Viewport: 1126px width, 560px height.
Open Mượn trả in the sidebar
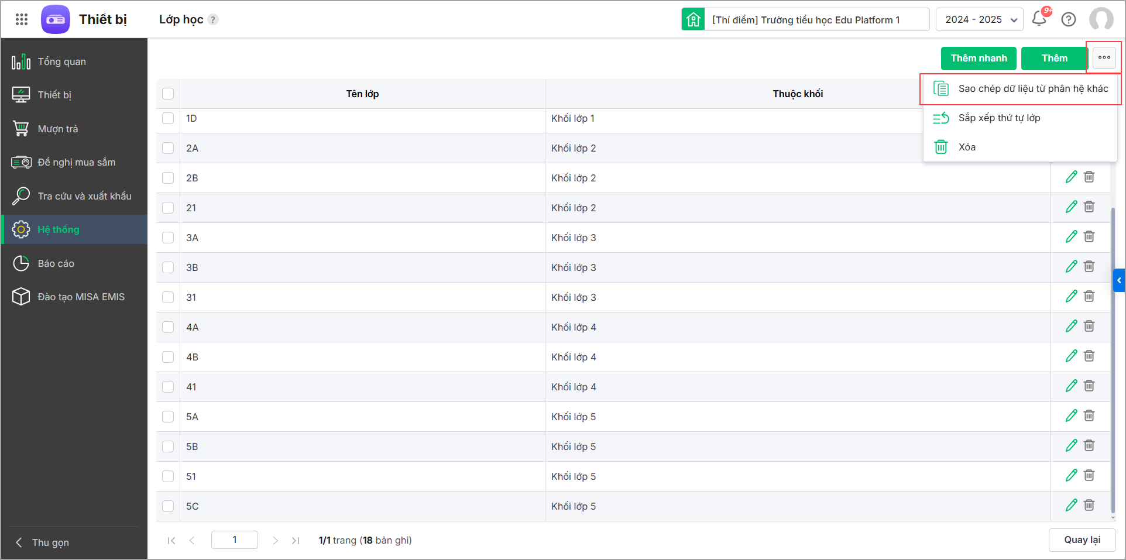(74, 129)
